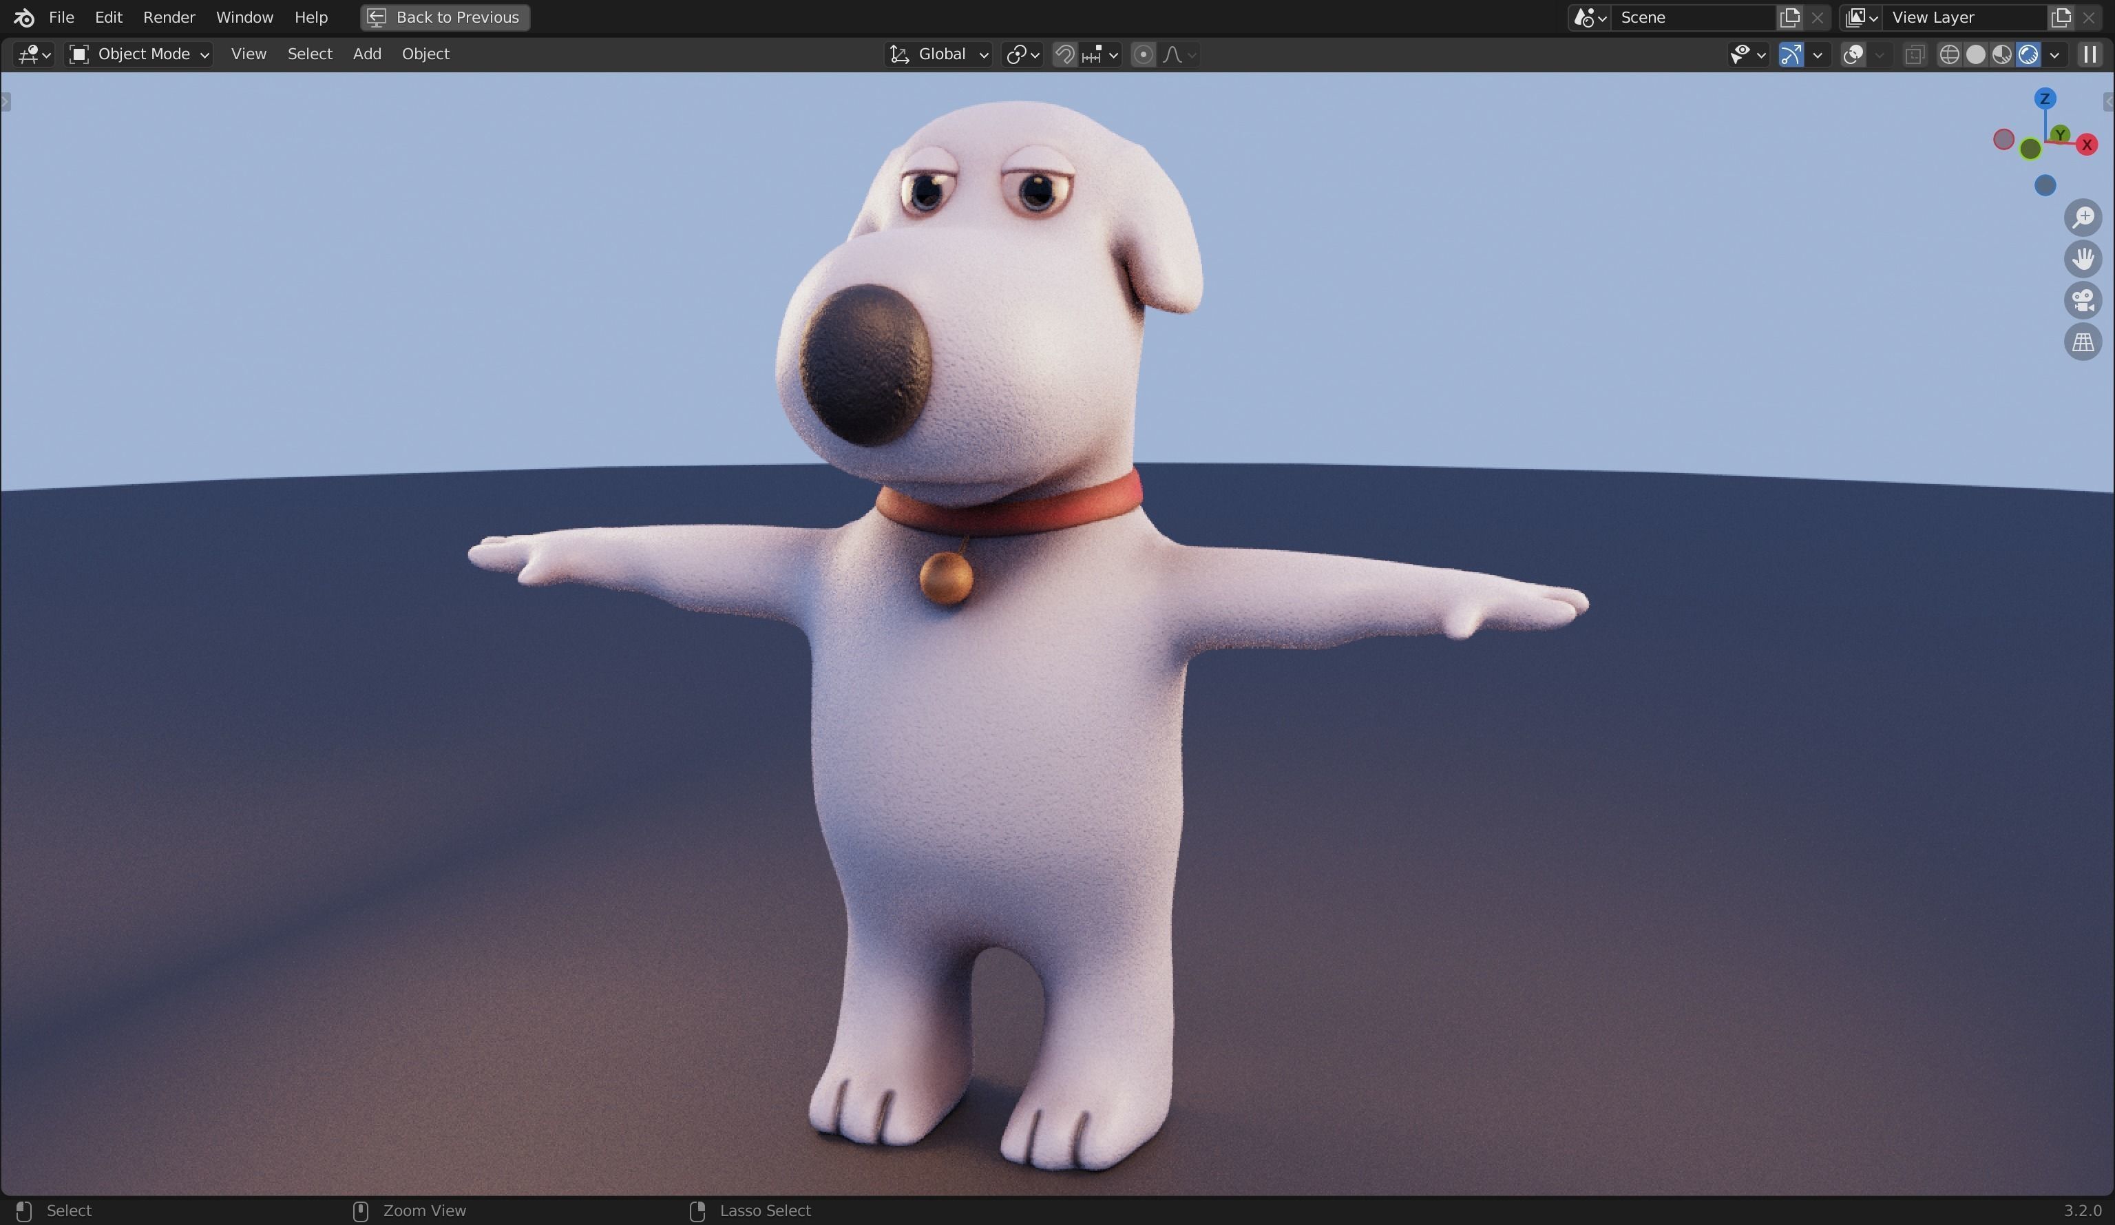The height and width of the screenshot is (1225, 2115).
Task: Toggle perspective/orthographic grid icon
Action: (x=2083, y=342)
